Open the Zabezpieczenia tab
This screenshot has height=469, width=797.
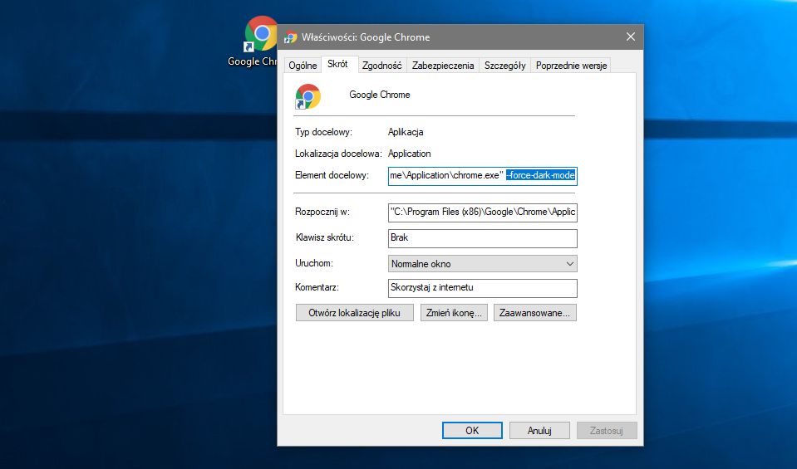click(x=443, y=66)
